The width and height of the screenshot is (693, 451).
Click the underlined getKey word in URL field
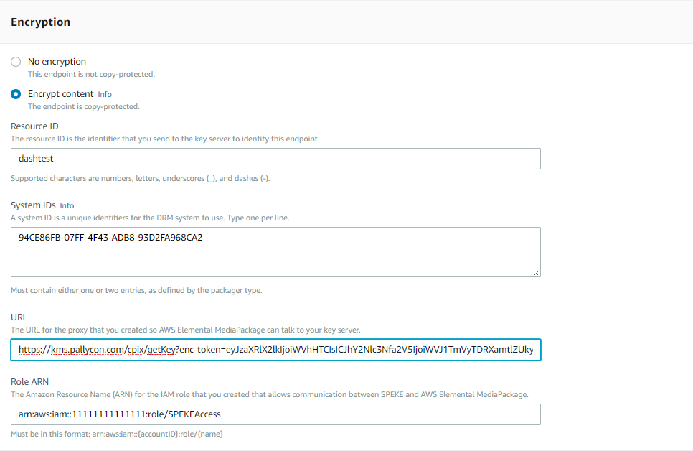[x=161, y=350]
